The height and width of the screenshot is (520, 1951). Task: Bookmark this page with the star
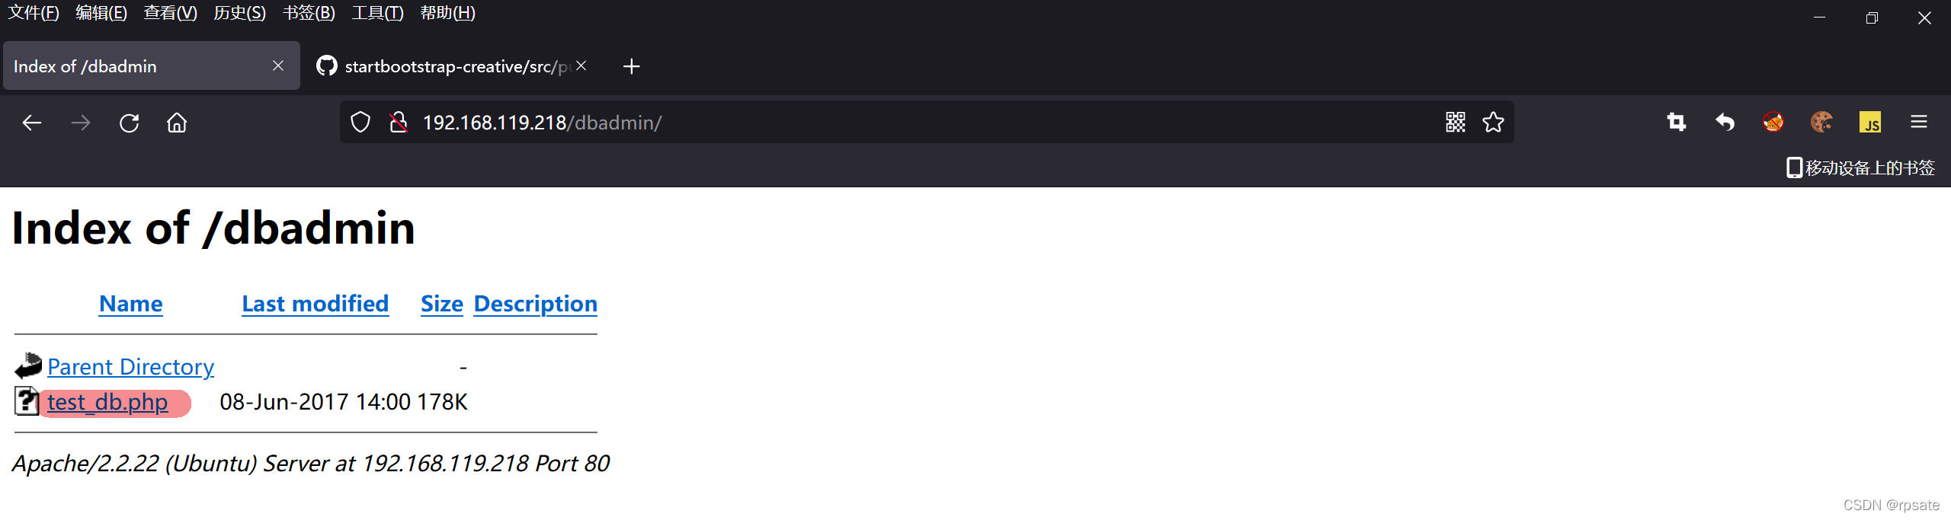click(x=1493, y=122)
